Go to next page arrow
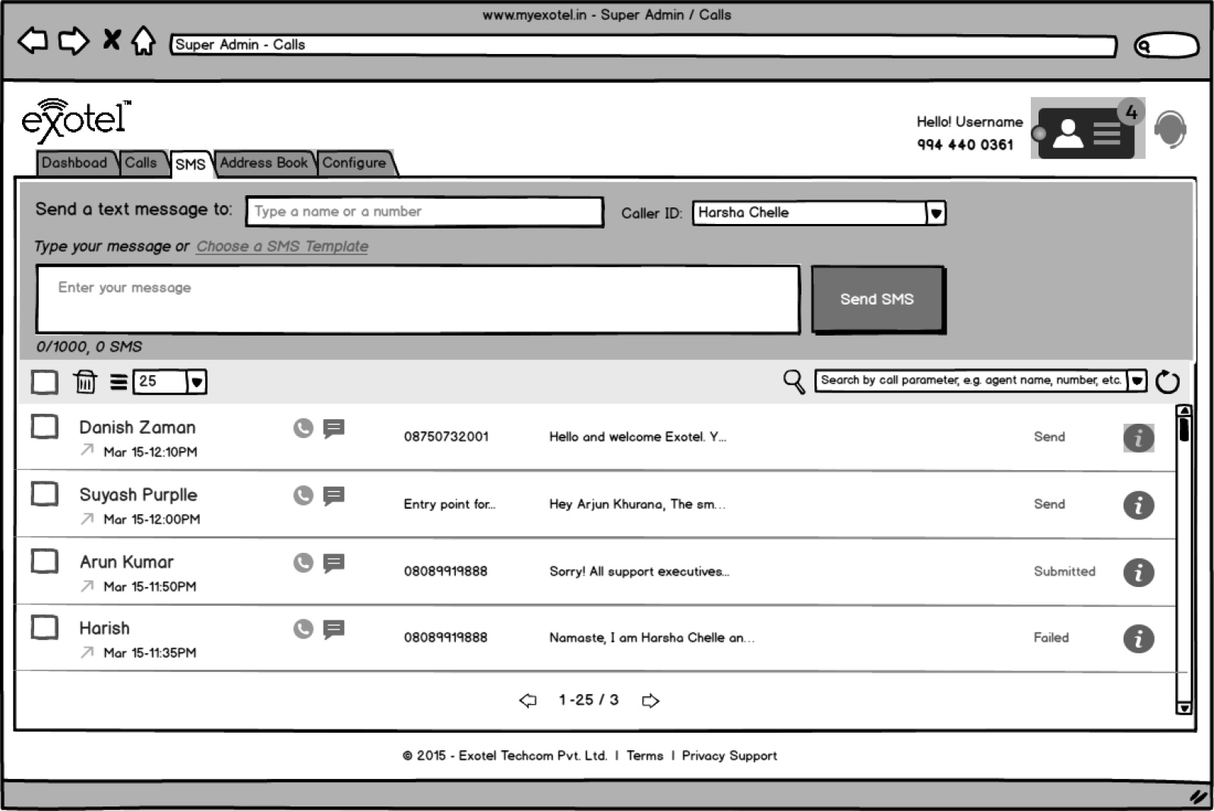The width and height of the screenshot is (1214, 811). (650, 700)
